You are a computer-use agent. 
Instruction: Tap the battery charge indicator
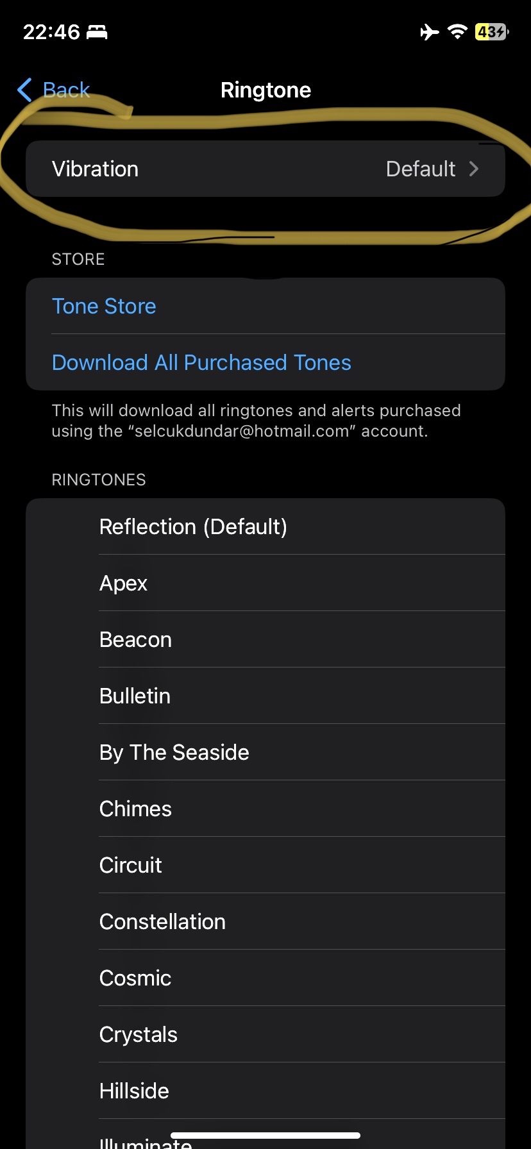pos(492,31)
